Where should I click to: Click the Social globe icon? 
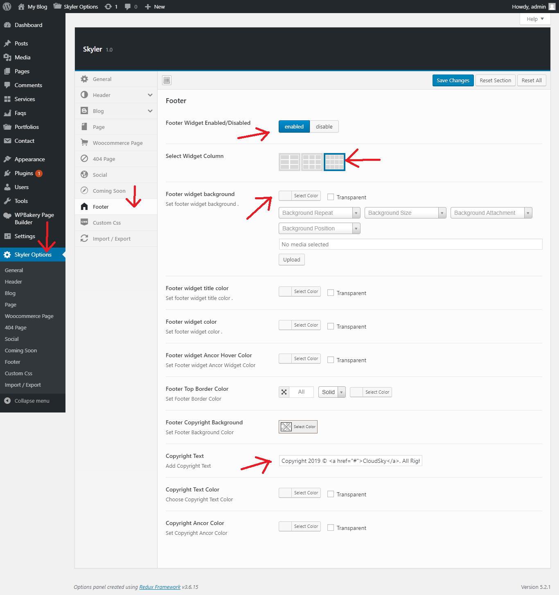point(84,174)
